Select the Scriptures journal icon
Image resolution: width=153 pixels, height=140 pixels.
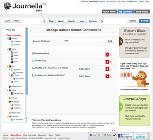point(15,79)
